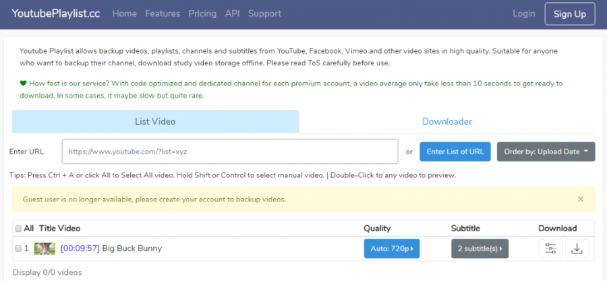Screen dimensions: 607x281
Task: Expand the 2 subtitle(s) dropdown
Action: [x=480, y=249]
